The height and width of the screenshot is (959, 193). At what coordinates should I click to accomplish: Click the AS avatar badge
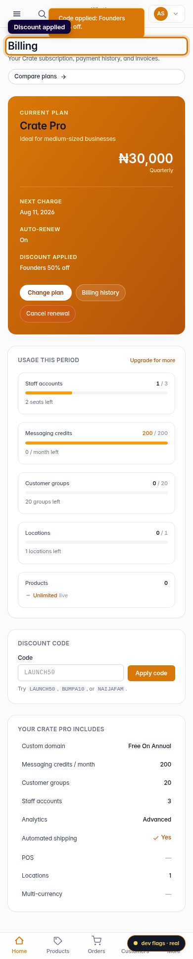tap(161, 14)
